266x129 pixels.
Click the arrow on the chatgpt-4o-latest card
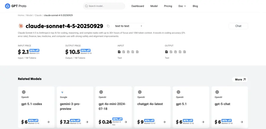pos(164,122)
